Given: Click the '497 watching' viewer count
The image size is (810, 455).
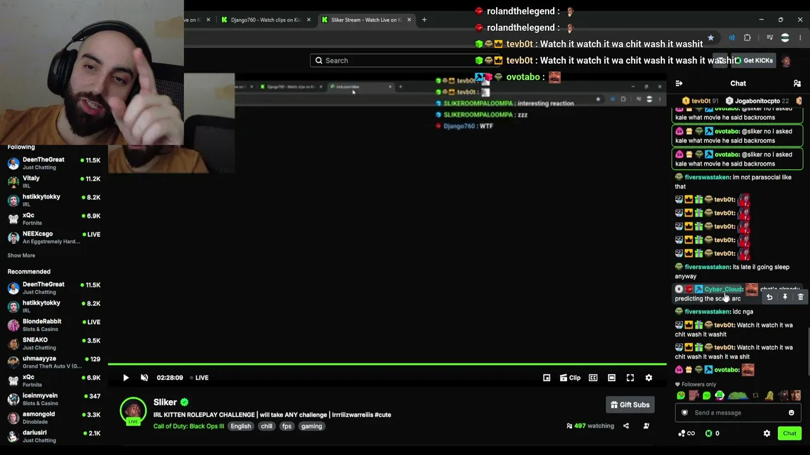Looking at the screenshot, I should tap(590, 426).
